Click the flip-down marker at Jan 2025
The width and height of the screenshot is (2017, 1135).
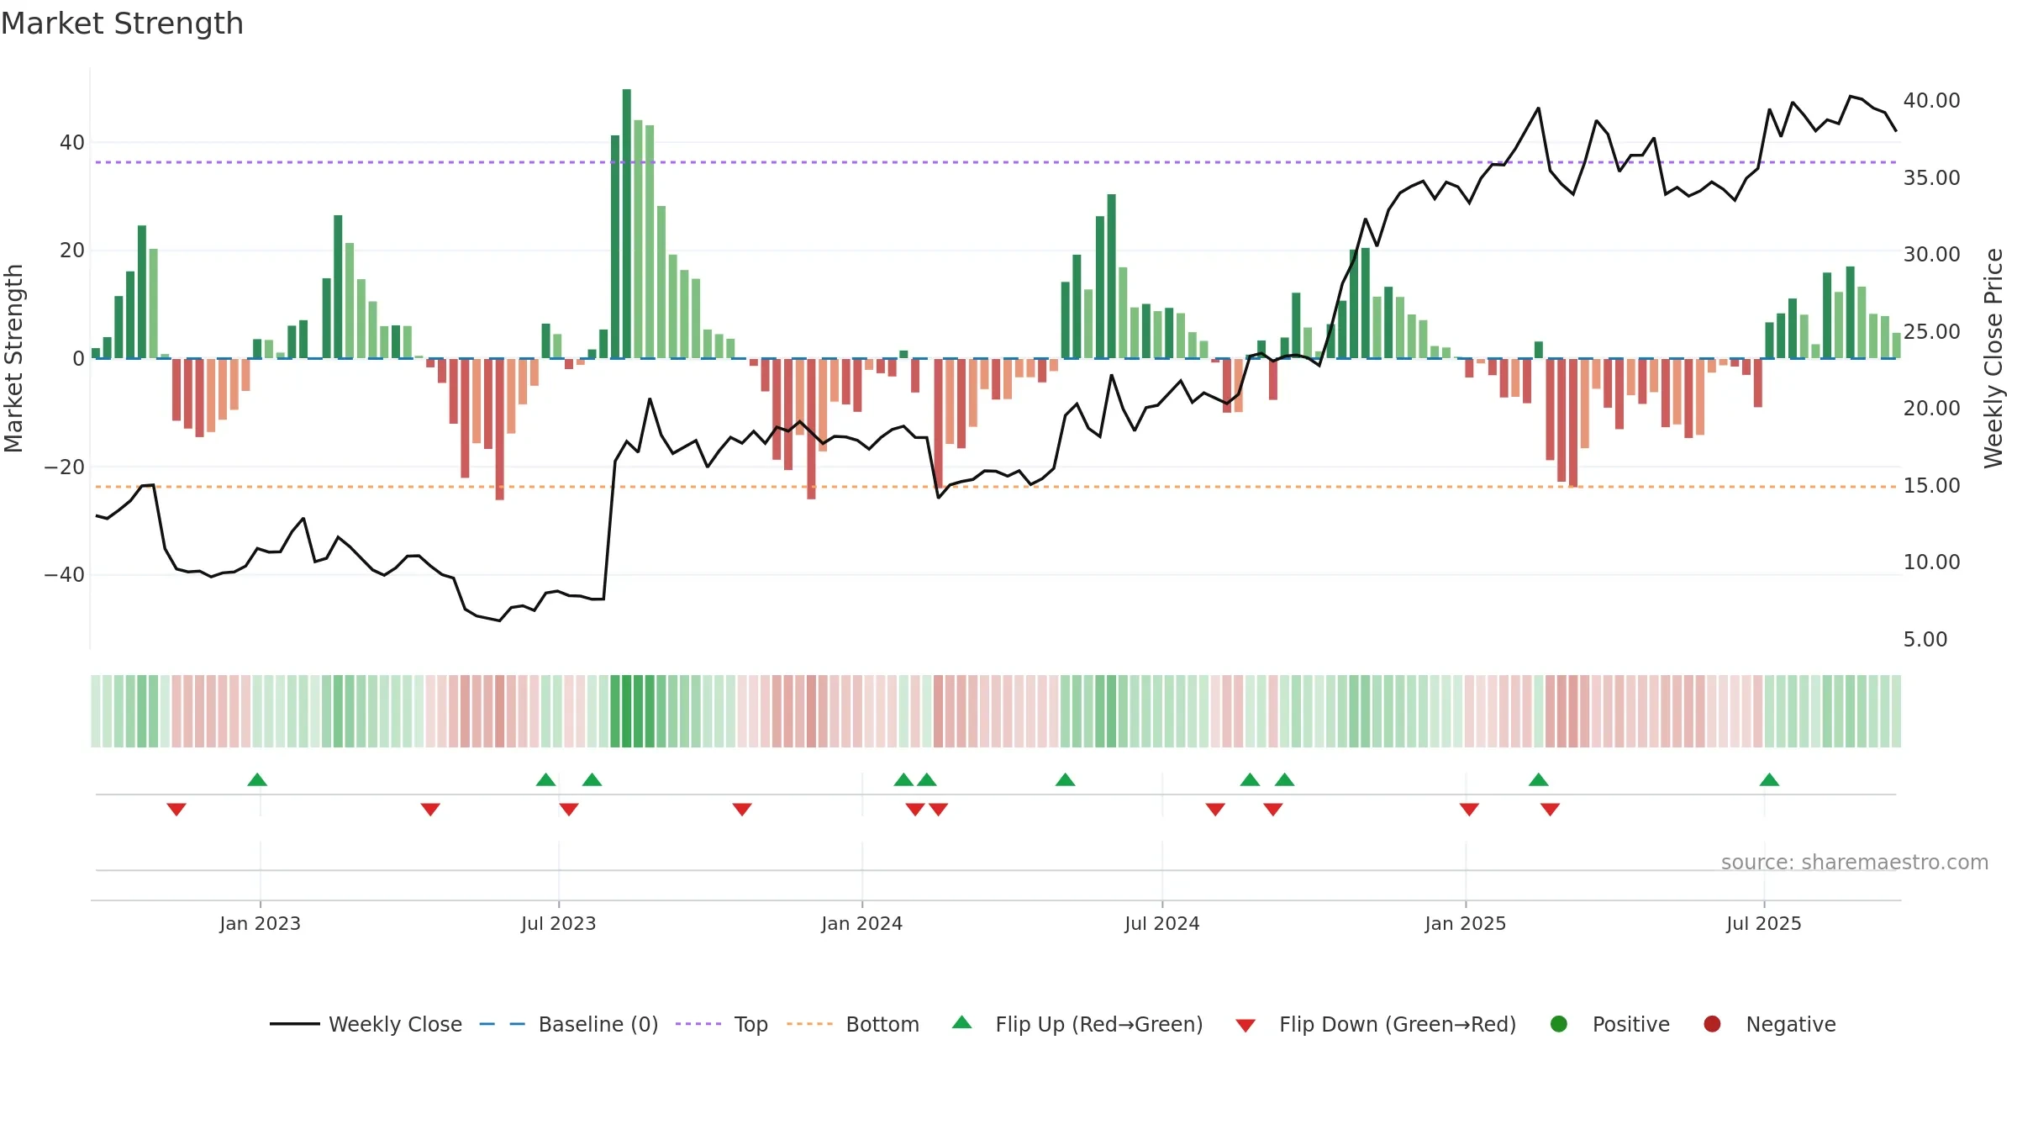click(x=1469, y=809)
